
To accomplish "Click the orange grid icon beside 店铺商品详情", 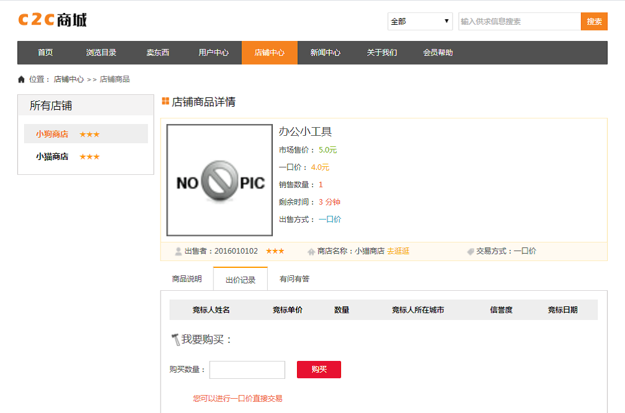I will [x=165, y=100].
